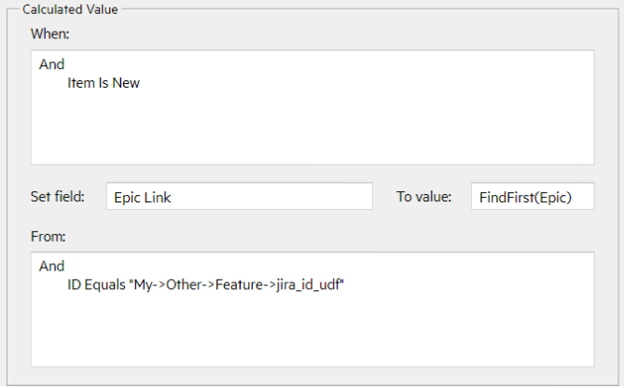
Task: Click the "To value:" label
Action: tap(424, 197)
